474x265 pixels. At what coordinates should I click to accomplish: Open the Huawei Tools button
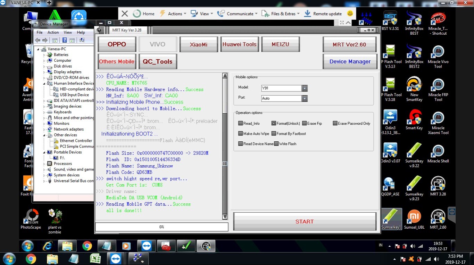click(x=239, y=44)
